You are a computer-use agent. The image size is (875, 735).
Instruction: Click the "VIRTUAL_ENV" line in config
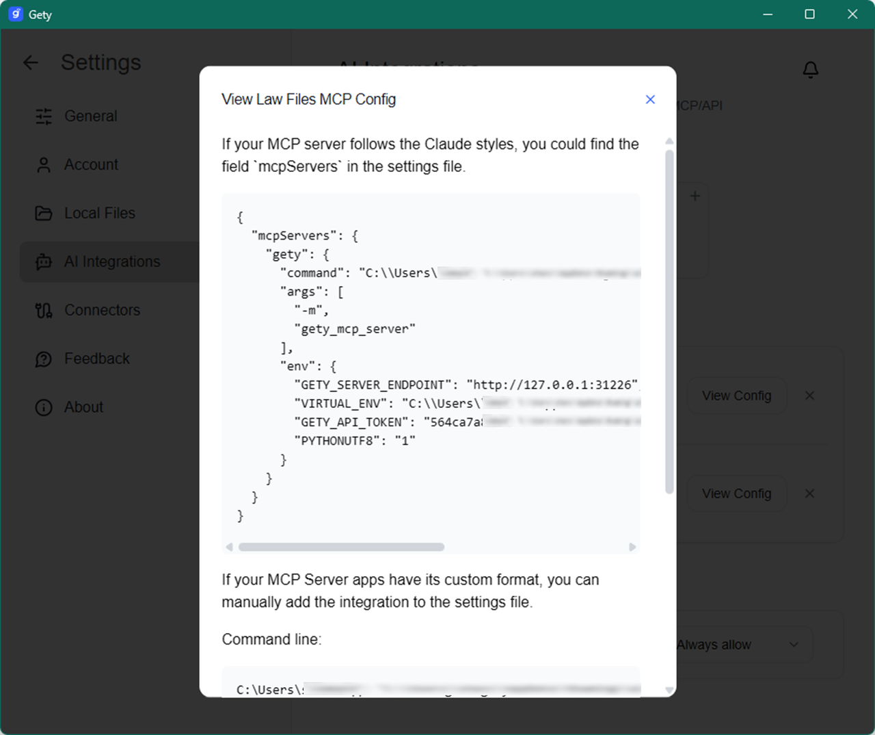coord(468,404)
